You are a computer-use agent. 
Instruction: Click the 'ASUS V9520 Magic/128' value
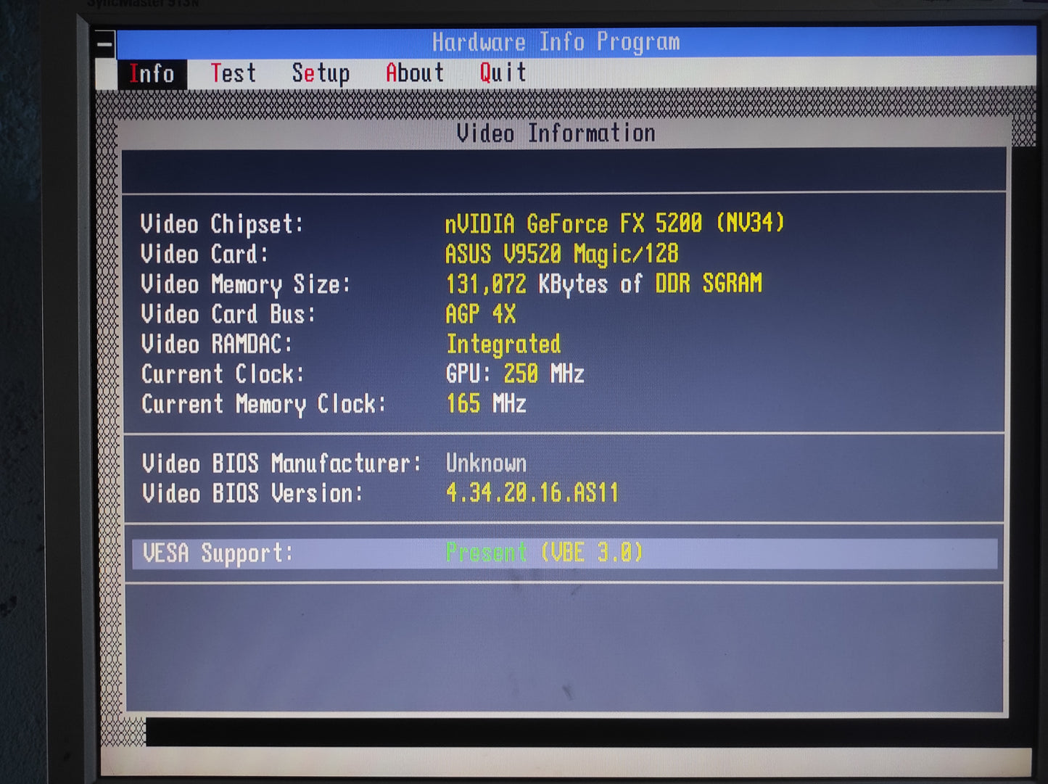click(x=562, y=254)
